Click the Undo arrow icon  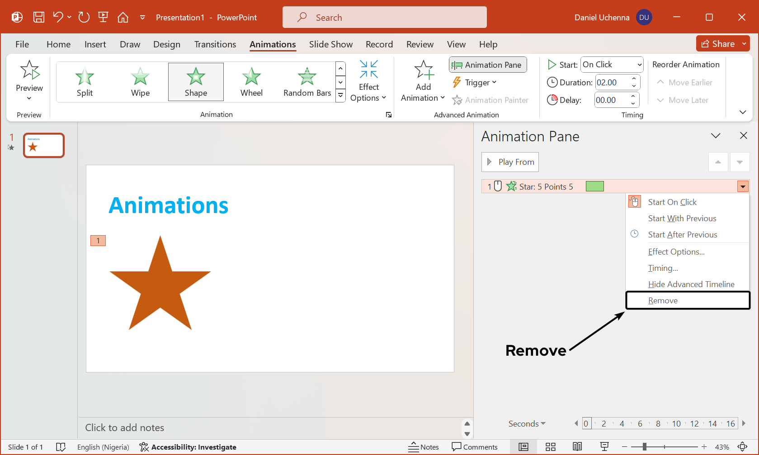(58, 18)
